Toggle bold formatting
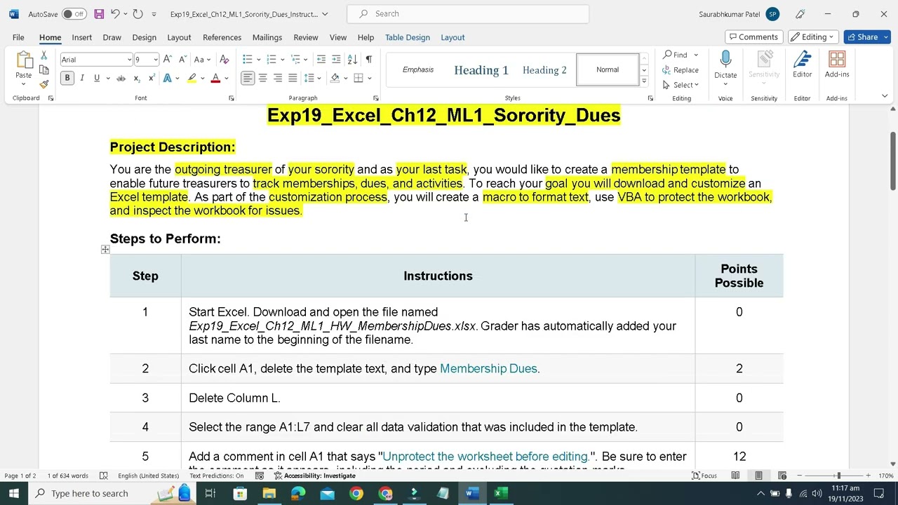The width and height of the screenshot is (898, 505). (x=67, y=79)
